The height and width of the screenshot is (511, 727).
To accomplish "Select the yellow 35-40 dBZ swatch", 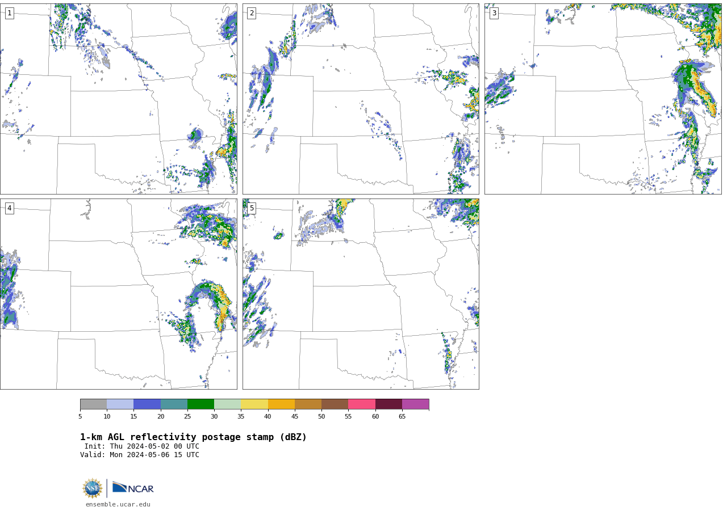I will point(254,404).
